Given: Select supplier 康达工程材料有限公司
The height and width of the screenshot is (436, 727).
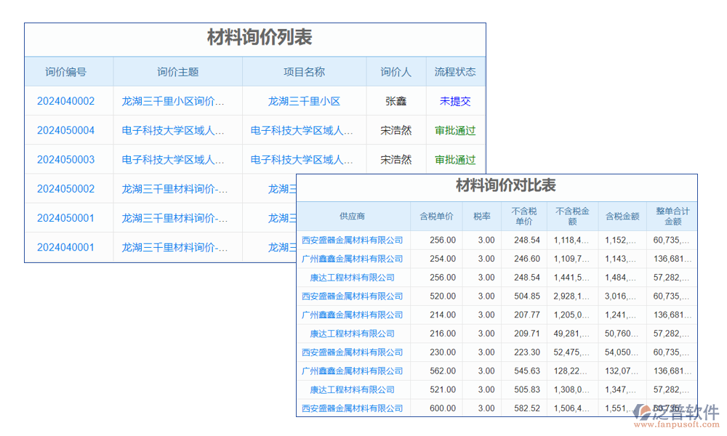Looking at the screenshot, I should click(353, 277).
